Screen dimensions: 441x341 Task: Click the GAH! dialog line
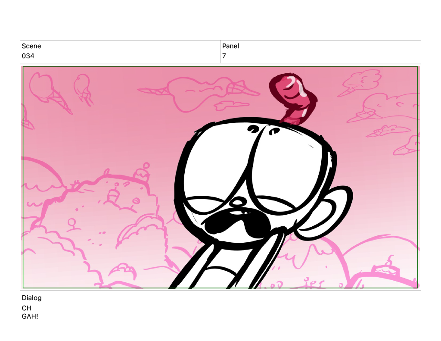click(30, 316)
